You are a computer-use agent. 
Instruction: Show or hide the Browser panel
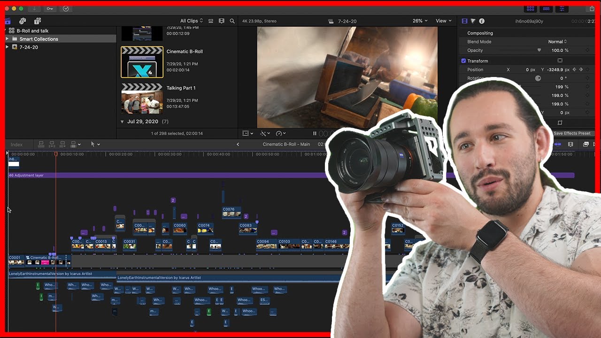531,8
